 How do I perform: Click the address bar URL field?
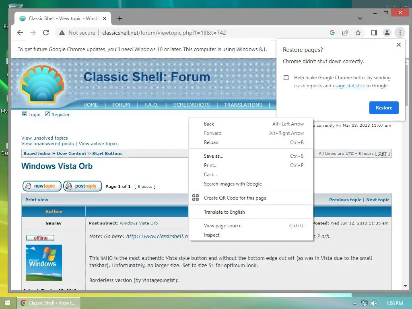[164, 33]
